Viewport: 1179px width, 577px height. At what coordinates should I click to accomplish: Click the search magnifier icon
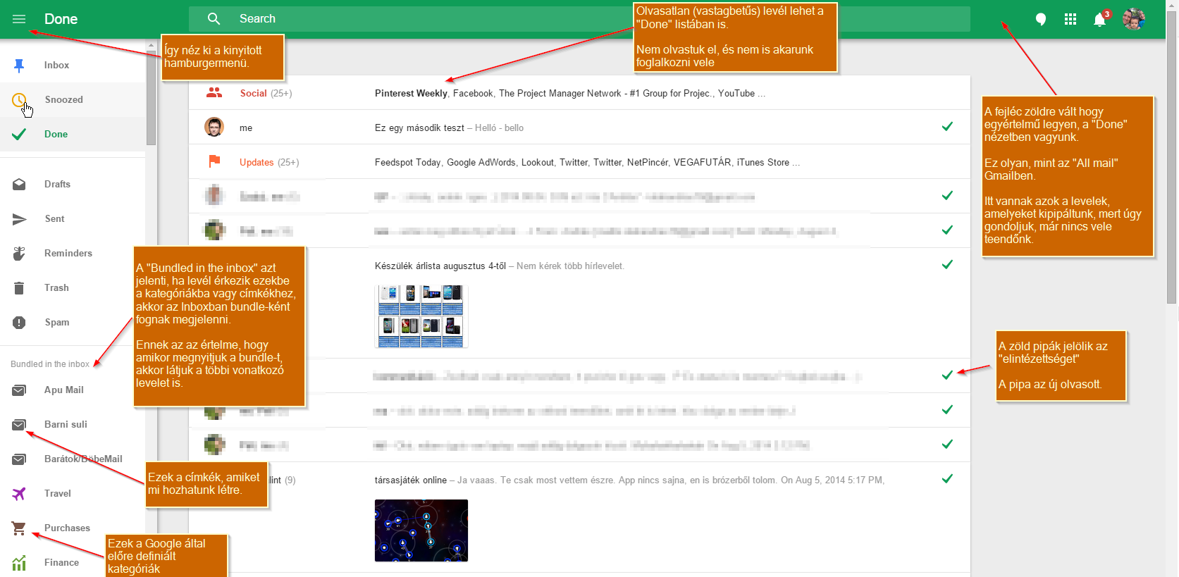[214, 19]
